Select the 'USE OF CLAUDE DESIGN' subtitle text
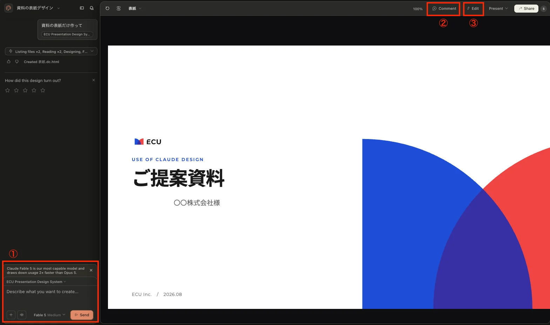Screen dimensions: 550x325 coord(168,159)
